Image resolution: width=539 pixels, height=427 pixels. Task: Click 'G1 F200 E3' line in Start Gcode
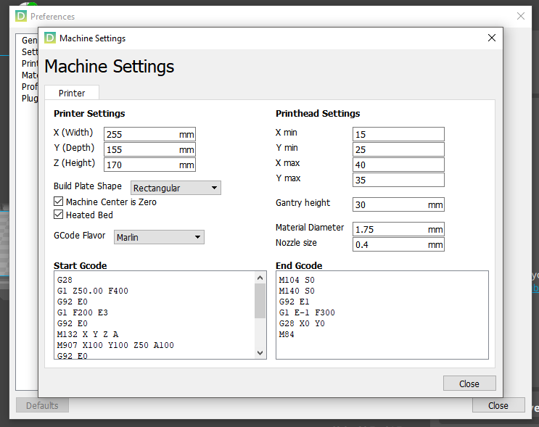click(83, 312)
